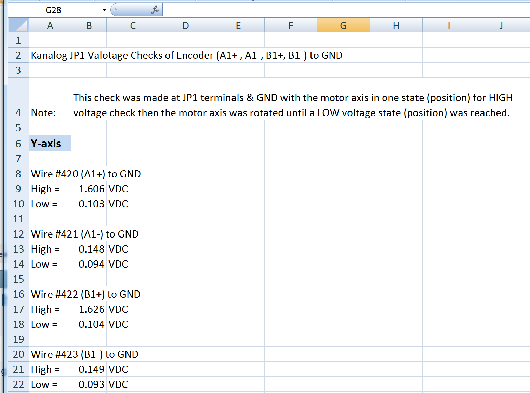Click the 1.606 voltage value cell
Image resolution: width=530 pixels, height=393 pixels.
click(89, 189)
